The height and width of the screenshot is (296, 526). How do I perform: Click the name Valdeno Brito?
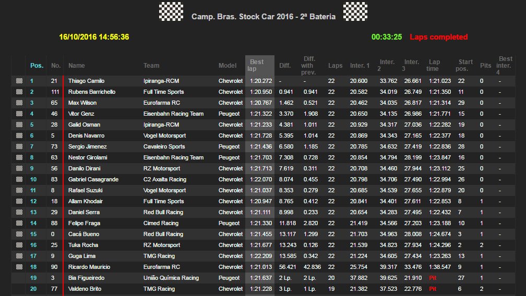[x=85, y=289]
